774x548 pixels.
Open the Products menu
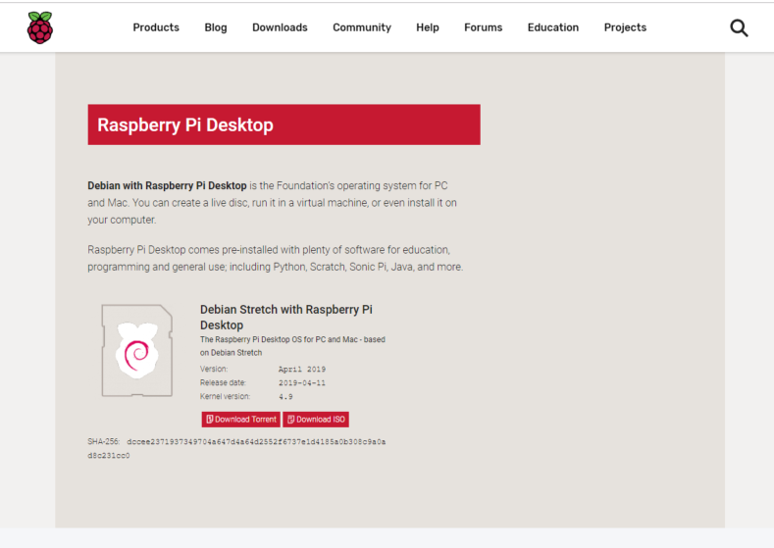(x=156, y=27)
